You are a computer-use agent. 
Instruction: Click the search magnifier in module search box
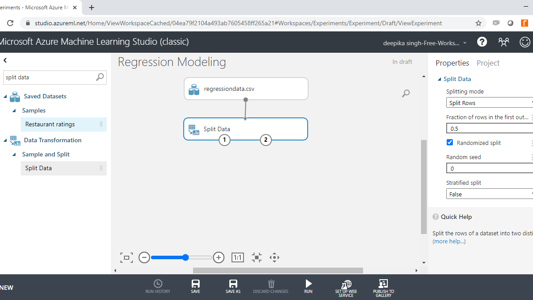(x=100, y=77)
